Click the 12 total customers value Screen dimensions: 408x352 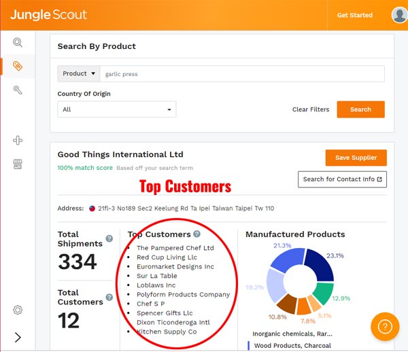tap(69, 321)
